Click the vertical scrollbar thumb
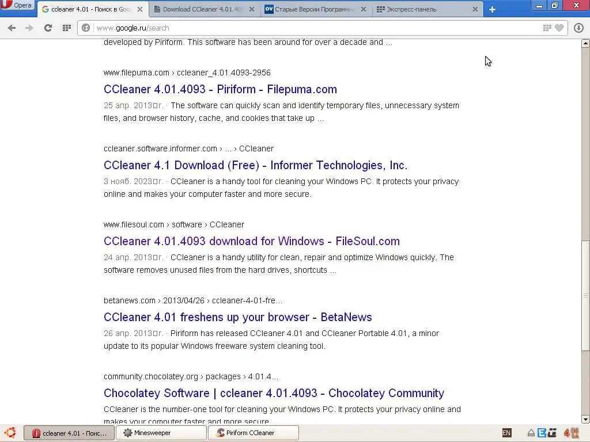Viewport: 590px width, 442px height. [x=585, y=296]
